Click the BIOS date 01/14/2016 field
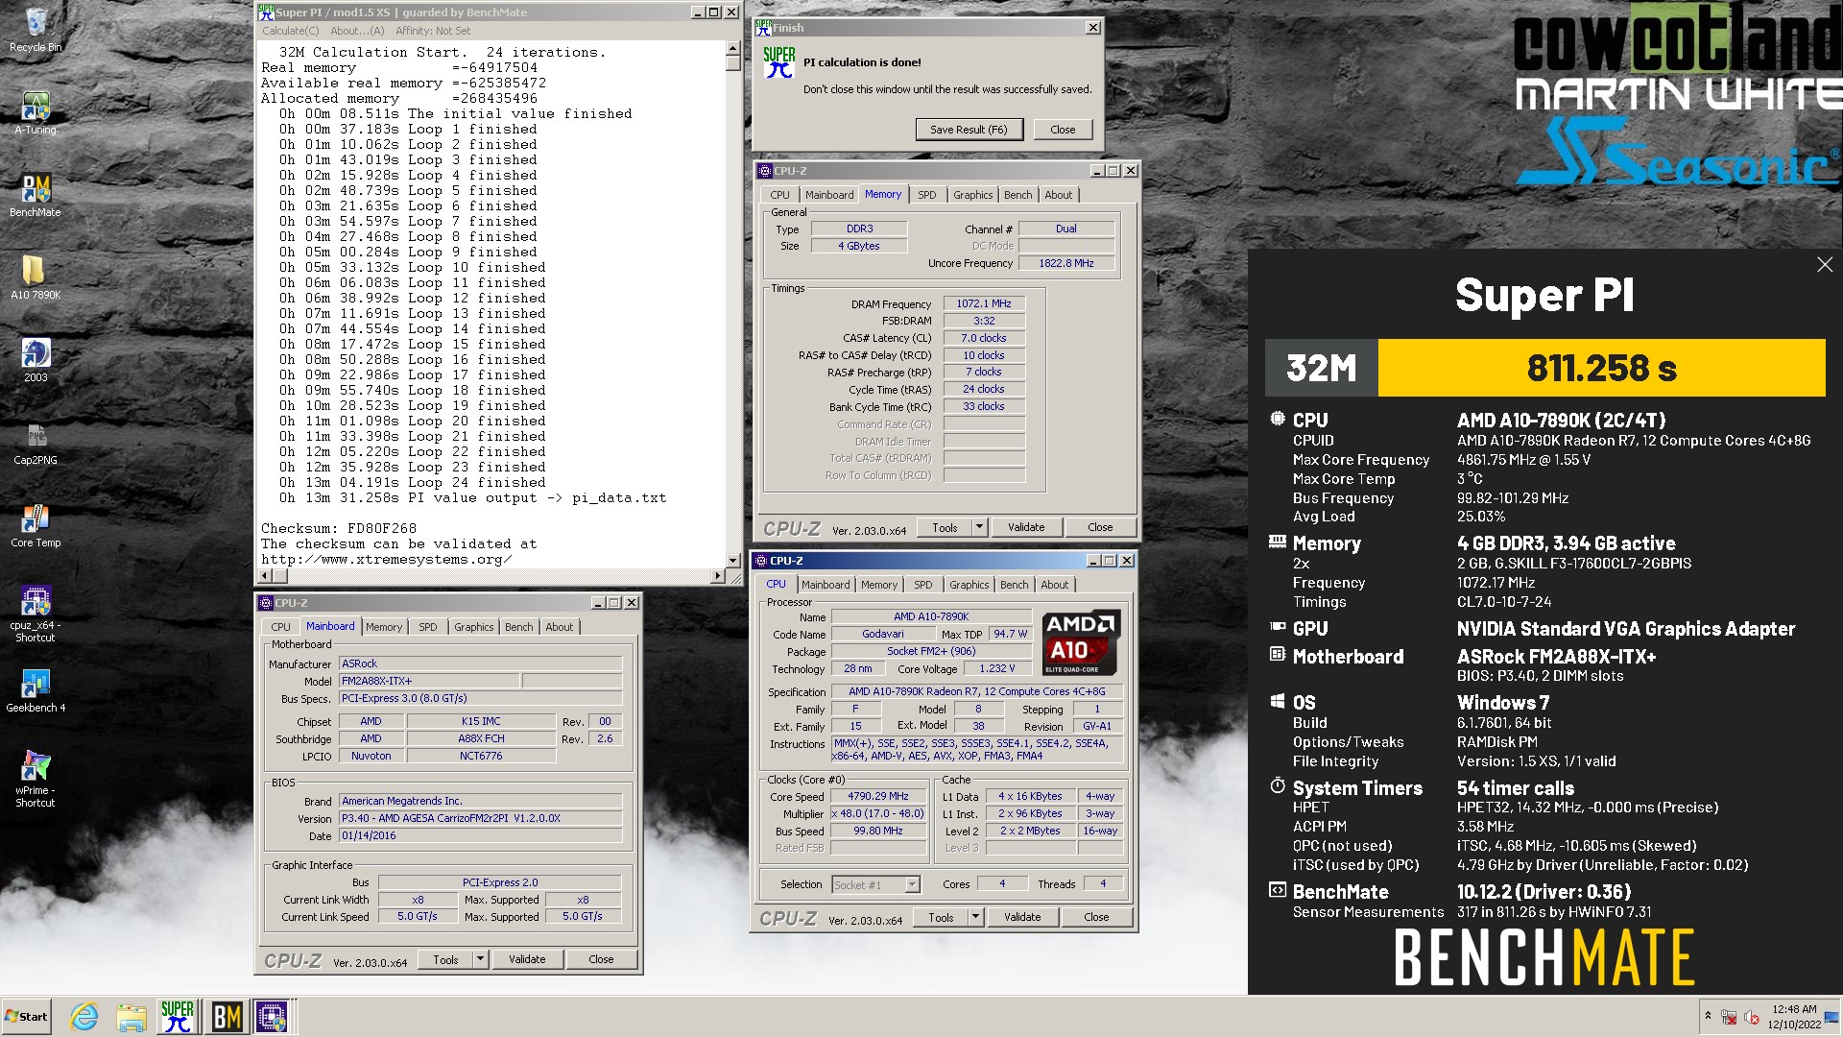This screenshot has width=1843, height=1037. coord(480,835)
